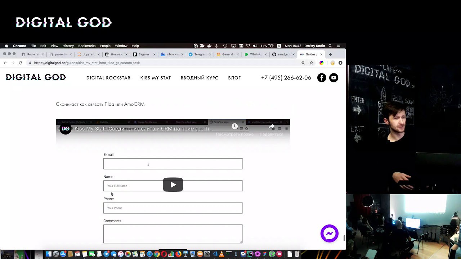The width and height of the screenshot is (461, 259).
Task: Open the colorful extension icon in Chrome toolbar
Action: coord(322,63)
